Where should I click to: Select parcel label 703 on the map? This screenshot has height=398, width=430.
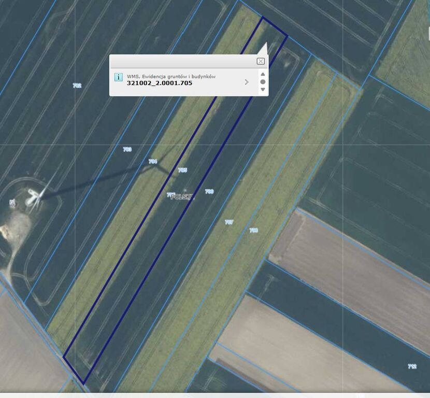click(127, 149)
